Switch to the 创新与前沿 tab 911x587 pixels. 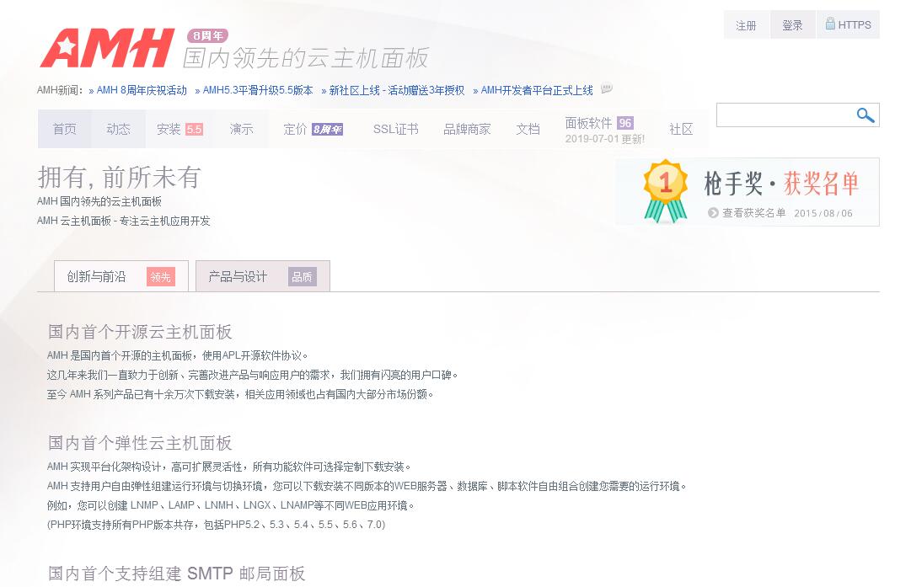tap(121, 276)
